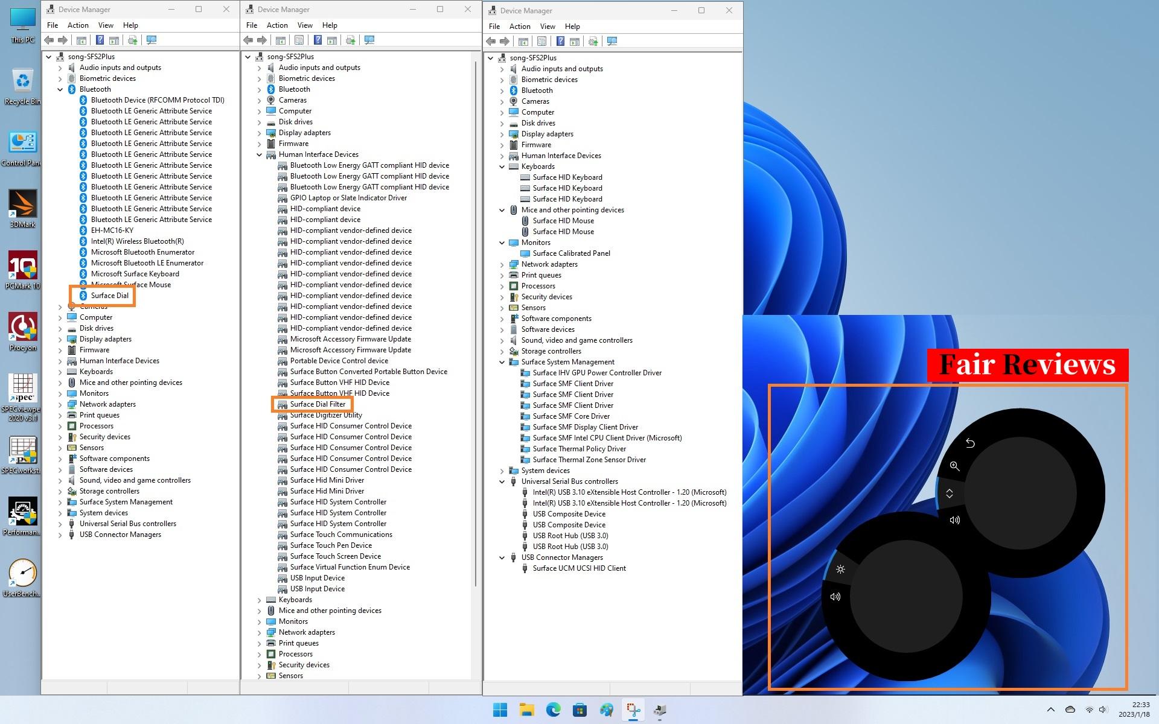Collapse the Bluetooth node in leftmost window

point(60,89)
